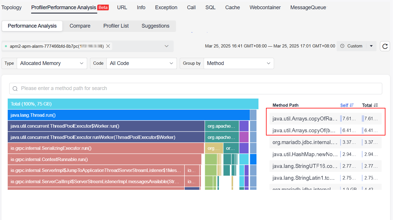The height and width of the screenshot is (220, 401).
Task: Click java.util.Arrays.copyOf(b... method row
Action: [326, 130]
